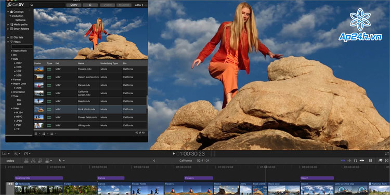Open the Select arrow tool dropdown

pyautogui.click(x=61, y=161)
